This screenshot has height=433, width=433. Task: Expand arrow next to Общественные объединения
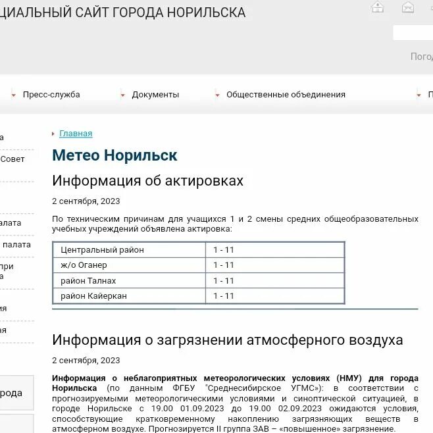click(217, 95)
